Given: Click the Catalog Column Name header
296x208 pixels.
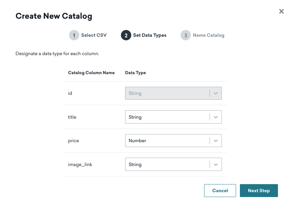Looking at the screenshot, I should click(91, 73).
